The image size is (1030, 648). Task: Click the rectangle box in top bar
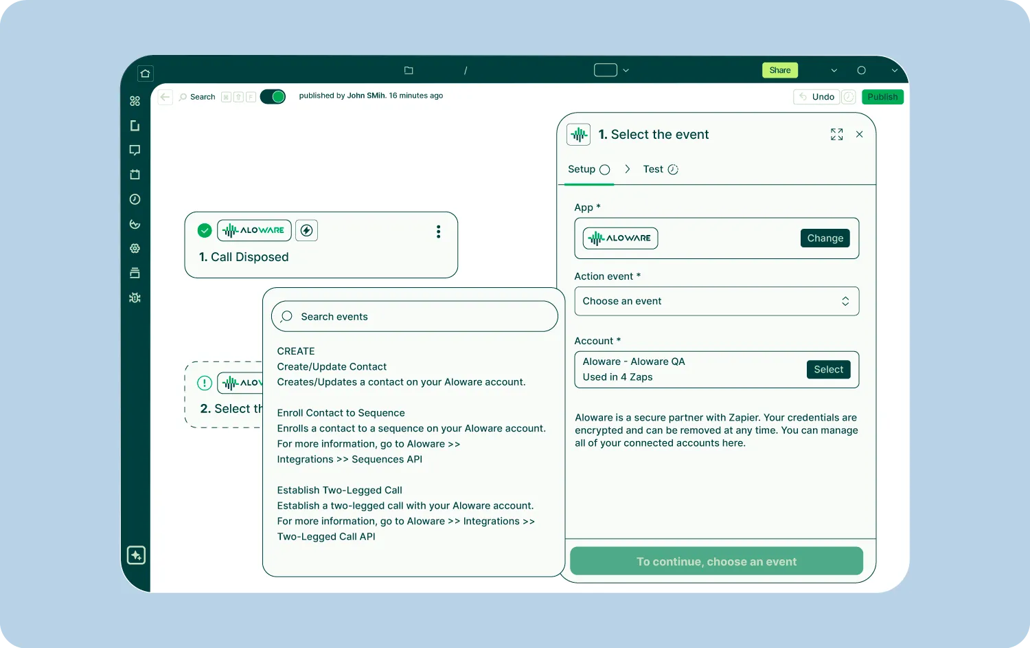[x=606, y=70]
